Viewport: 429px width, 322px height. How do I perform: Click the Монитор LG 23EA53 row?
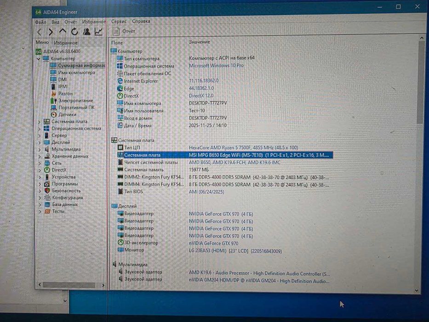pyautogui.click(x=200, y=250)
